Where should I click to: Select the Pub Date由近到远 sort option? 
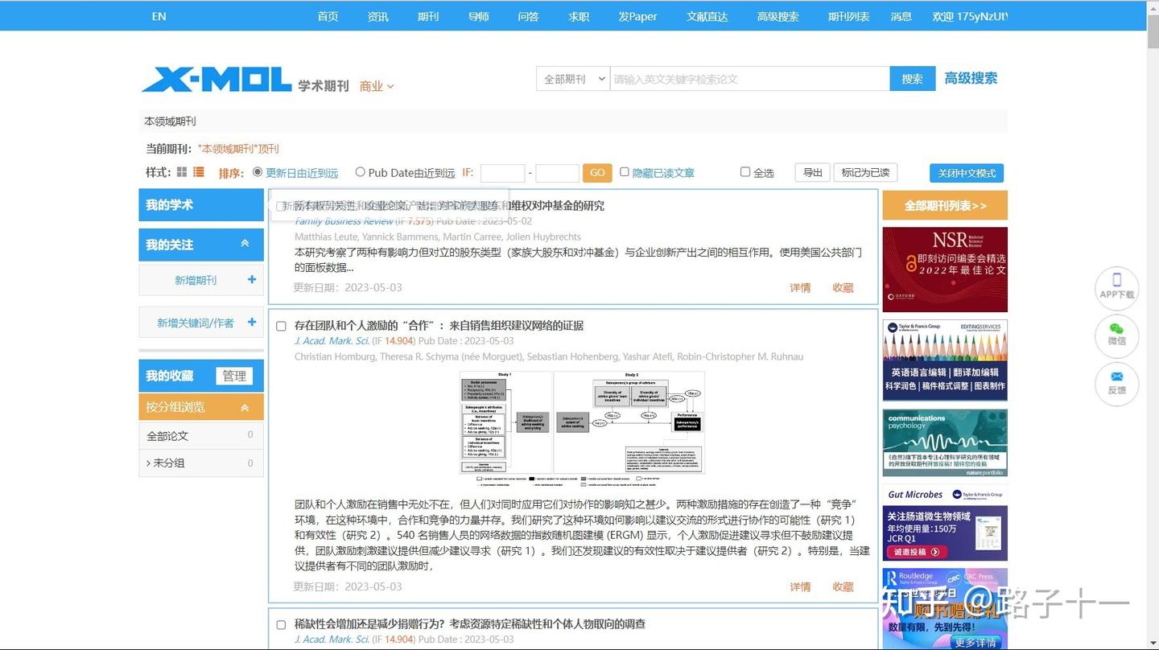(360, 171)
